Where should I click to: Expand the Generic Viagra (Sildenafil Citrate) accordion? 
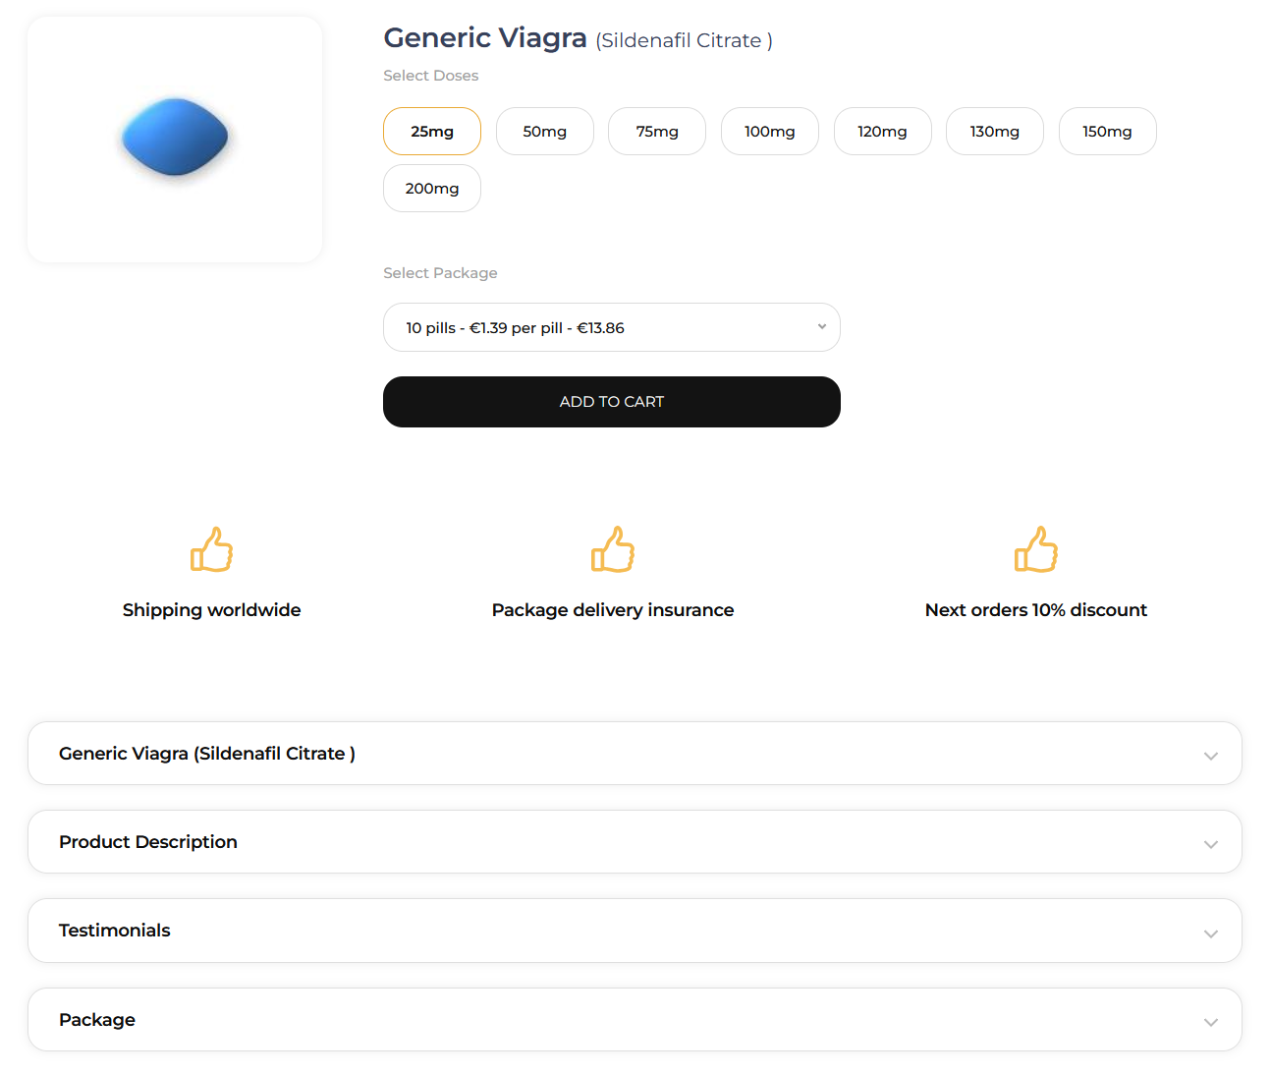[x=635, y=754]
